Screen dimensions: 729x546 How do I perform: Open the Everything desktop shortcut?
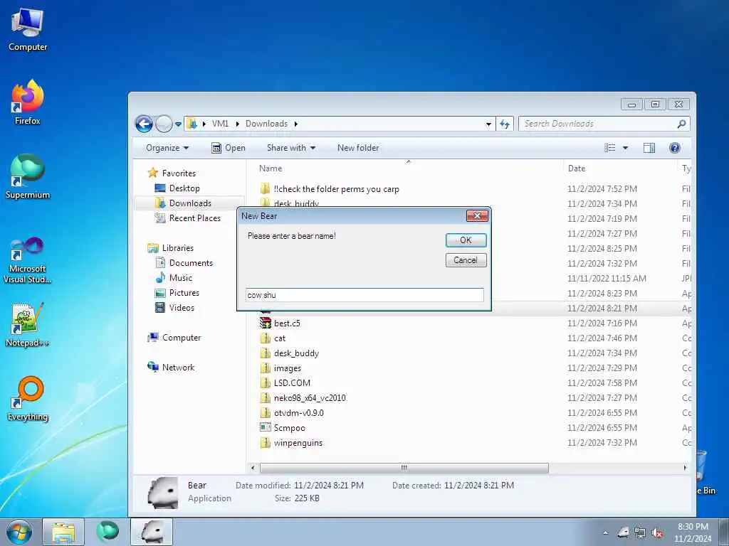(x=28, y=399)
